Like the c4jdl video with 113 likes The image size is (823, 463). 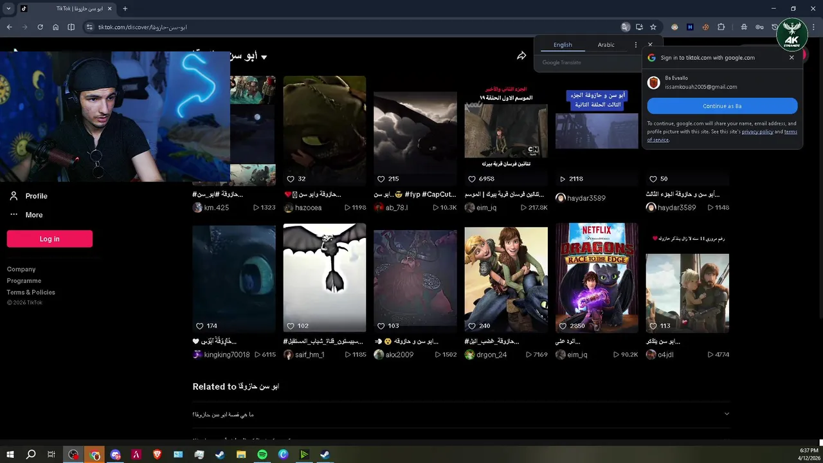pyautogui.click(x=653, y=326)
